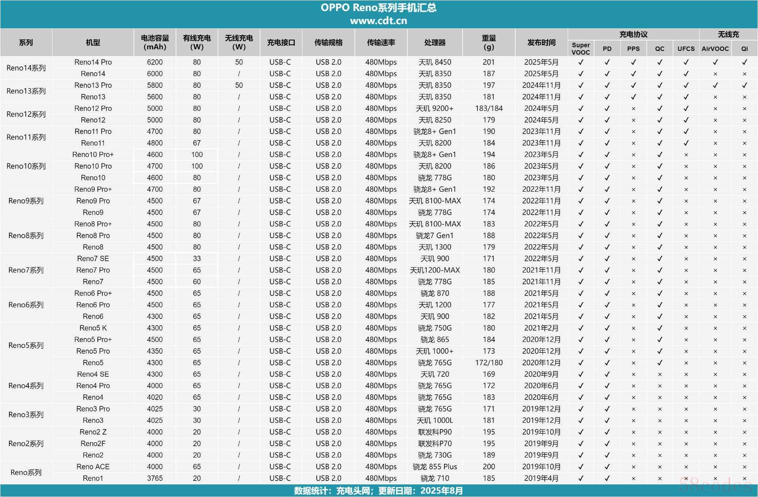
Task: Click the Reno11 UFCS checkmark
Action: 686,143
